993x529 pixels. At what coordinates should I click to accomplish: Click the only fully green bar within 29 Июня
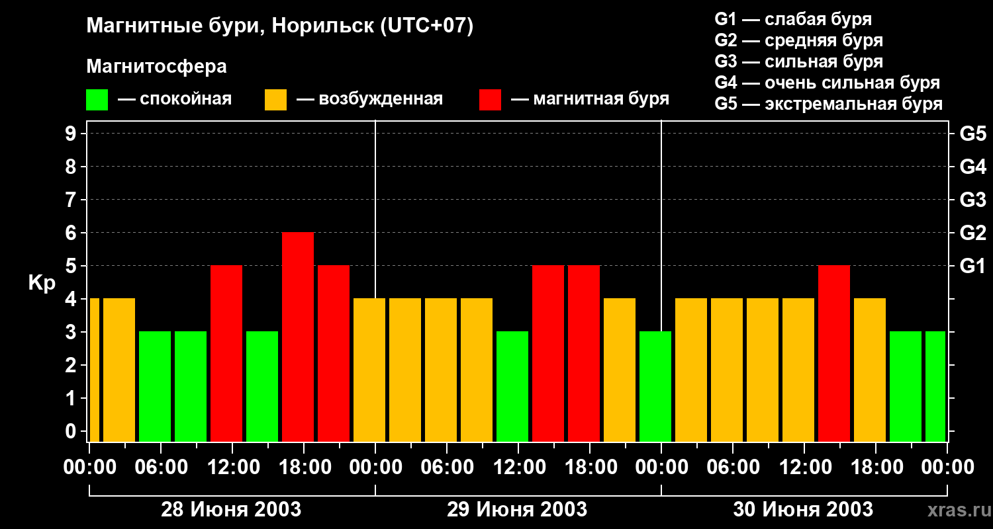tap(512, 386)
